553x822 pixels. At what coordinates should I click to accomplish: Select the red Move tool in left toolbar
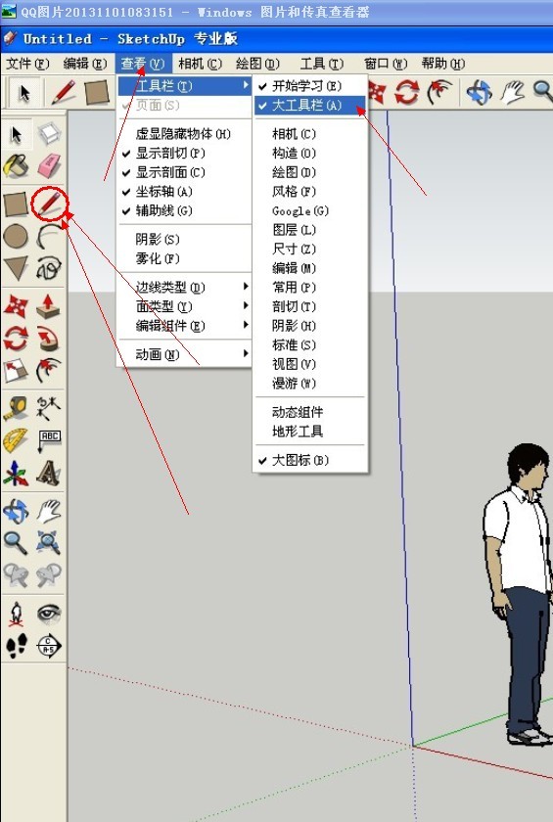coord(17,306)
